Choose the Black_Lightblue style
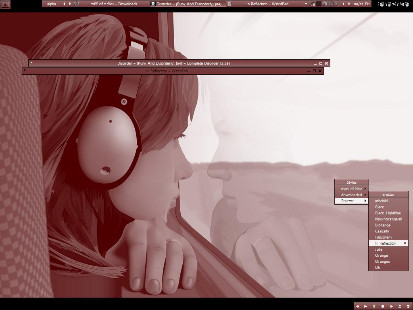 pyautogui.click(x=388, y=213)
